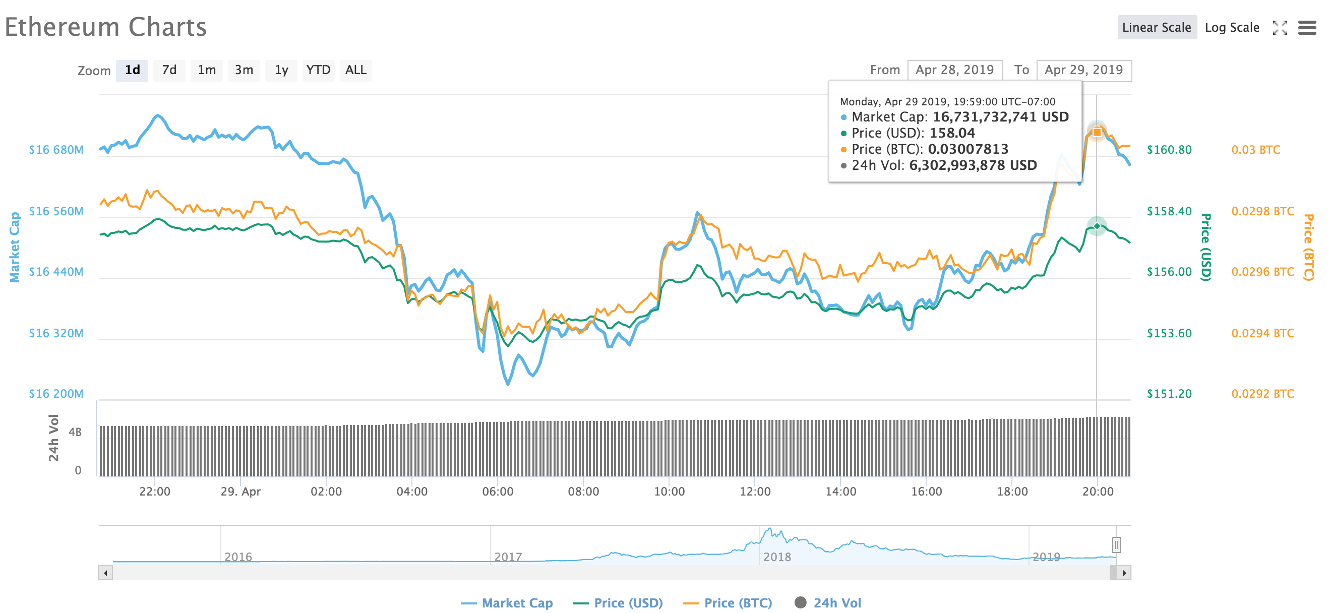Switch to Log Scale
1330x613 pixels.
1232,27
